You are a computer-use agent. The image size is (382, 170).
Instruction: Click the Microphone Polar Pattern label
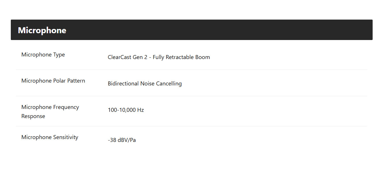click(x=53, y=81)
